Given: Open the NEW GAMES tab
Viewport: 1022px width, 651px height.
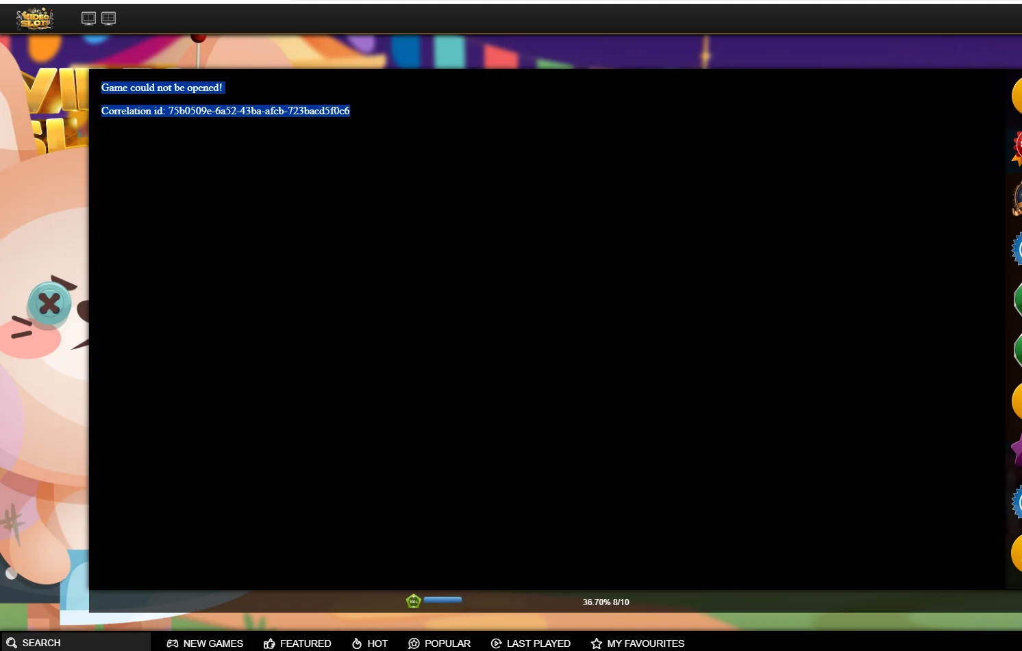Looking at the screenshot, I should click(205, 643).
